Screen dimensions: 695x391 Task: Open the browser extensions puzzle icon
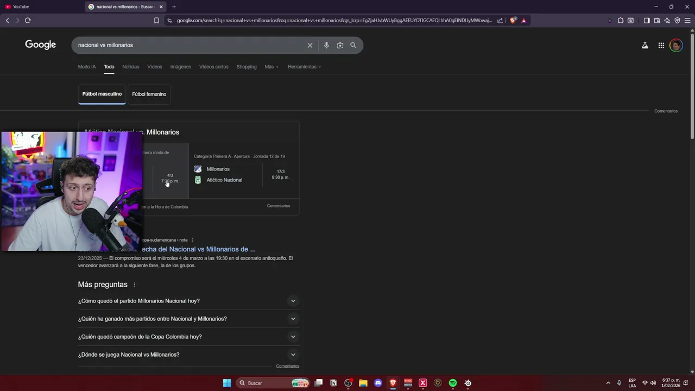[621, 21]
